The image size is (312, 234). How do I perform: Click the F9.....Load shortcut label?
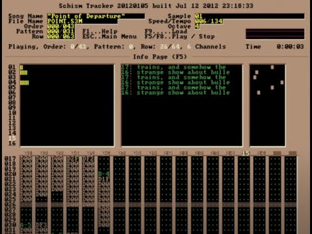(166, 31)
